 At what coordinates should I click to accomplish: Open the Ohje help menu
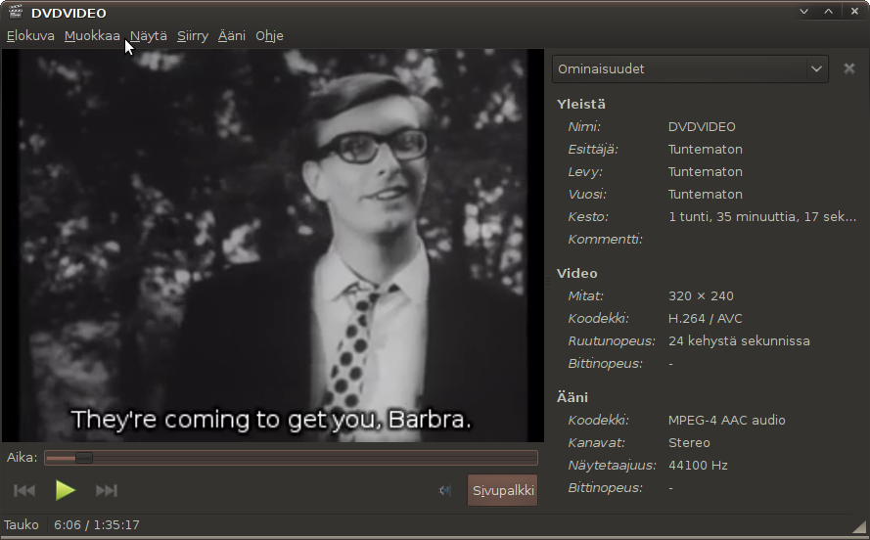[269, 36]
